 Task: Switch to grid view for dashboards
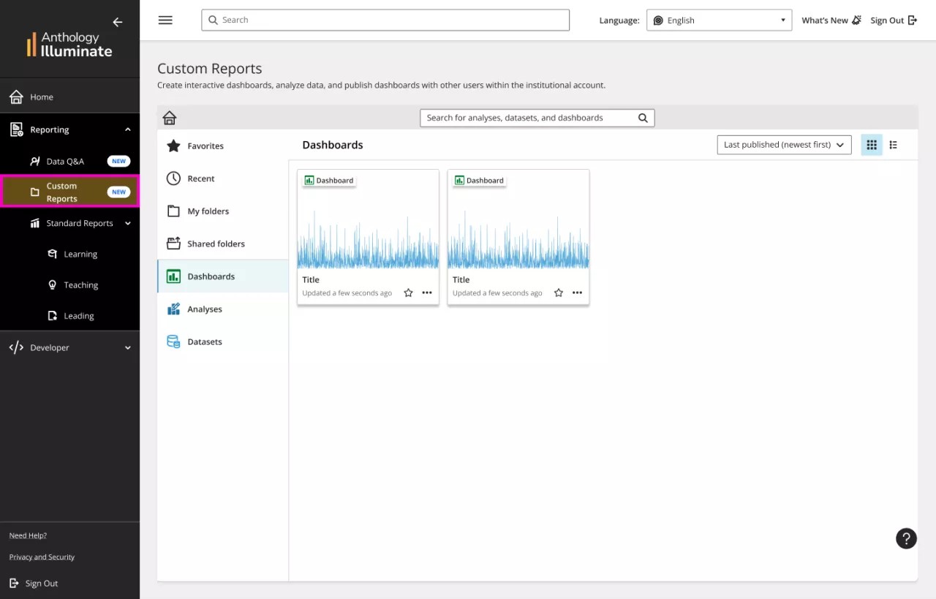click(872, 145)
